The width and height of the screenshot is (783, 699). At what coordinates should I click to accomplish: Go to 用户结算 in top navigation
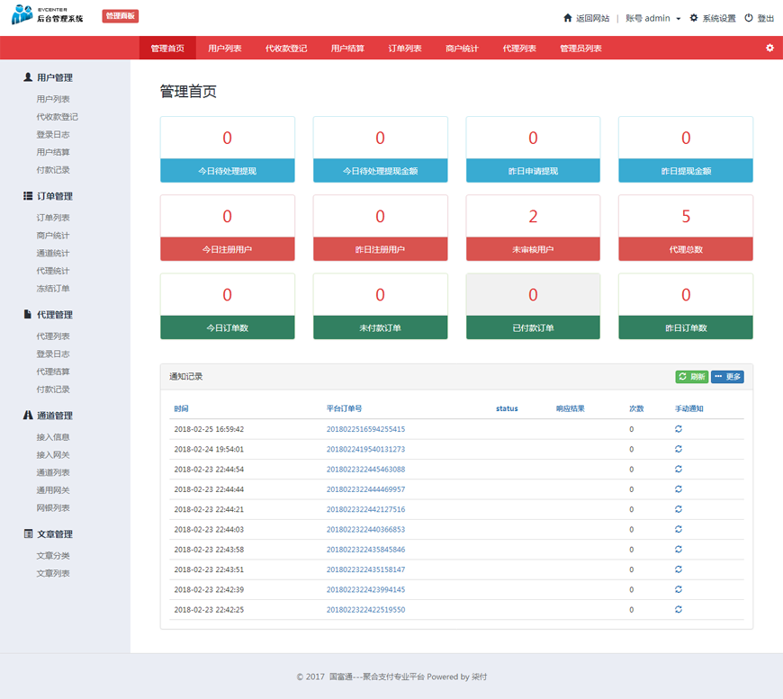(347, 48)
